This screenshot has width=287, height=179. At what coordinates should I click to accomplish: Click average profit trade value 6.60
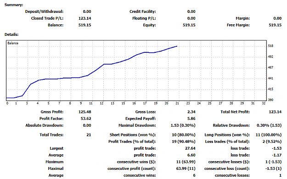[191, 155]
